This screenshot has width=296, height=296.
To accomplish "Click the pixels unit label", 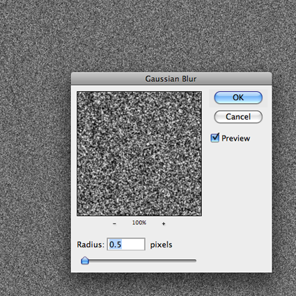I will (x=161, y=244).
